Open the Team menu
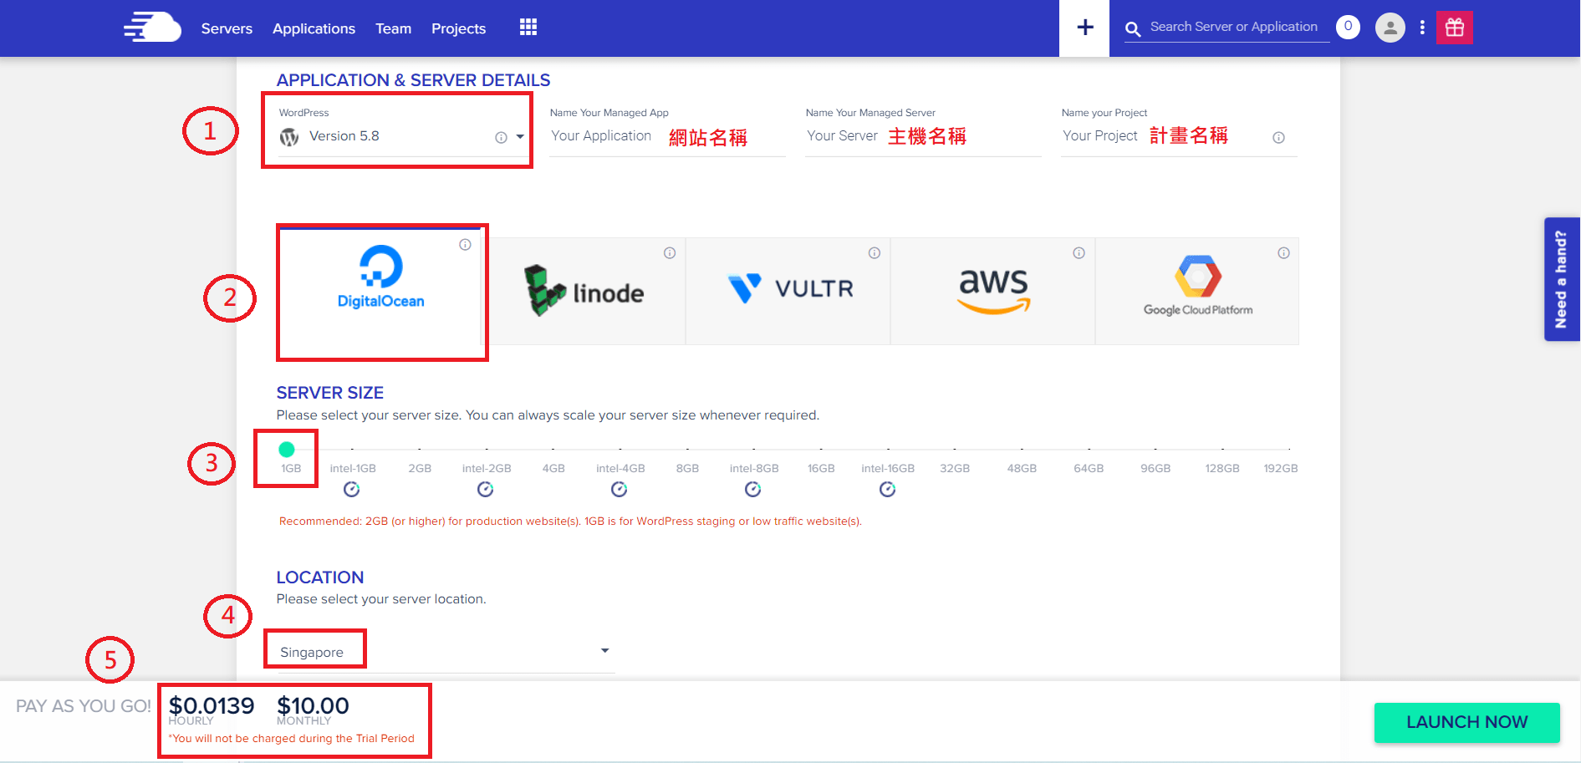Screen dimensions: 1581x763 (x=393, y=28)
